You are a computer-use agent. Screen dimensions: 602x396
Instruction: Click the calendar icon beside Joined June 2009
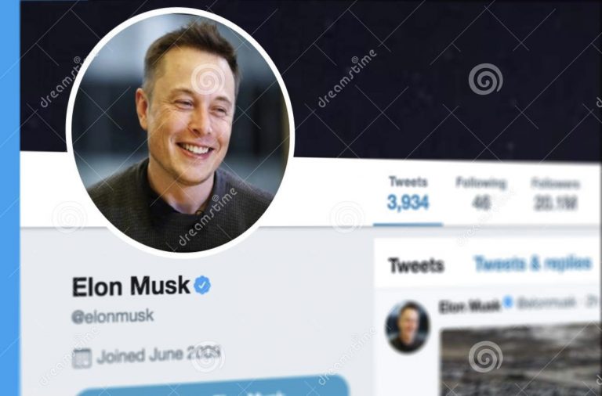pyautogui.click(x=82, y=358)
